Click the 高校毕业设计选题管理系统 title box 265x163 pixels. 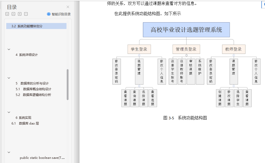[186, 30]
